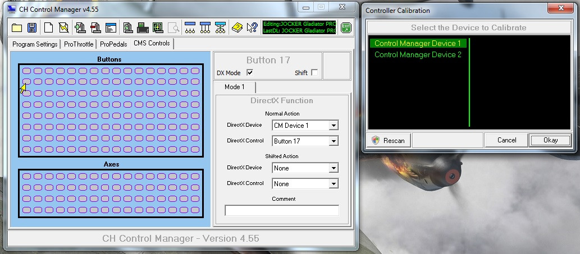Click the context help pointer question icon
580x254 pixels.
[x=252, y=27]
